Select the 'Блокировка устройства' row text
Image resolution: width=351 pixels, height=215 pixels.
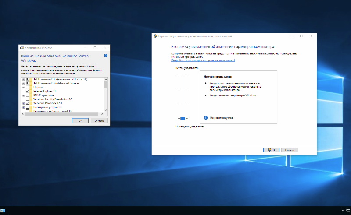[48, 107]
